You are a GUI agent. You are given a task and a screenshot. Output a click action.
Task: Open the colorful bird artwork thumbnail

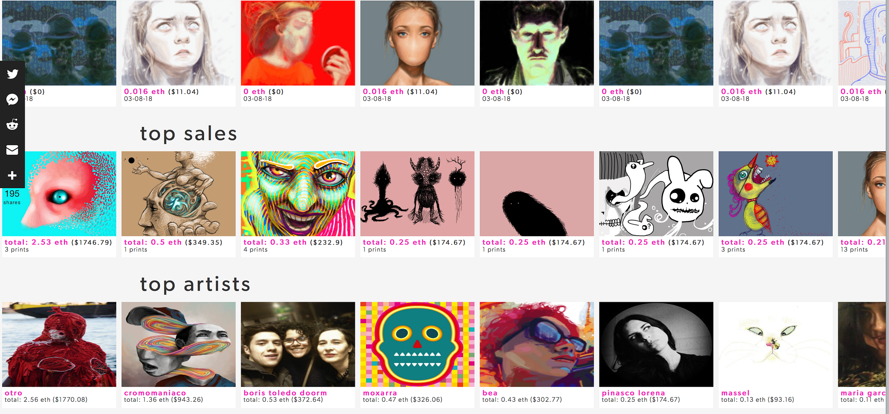[x=776, y=194]
